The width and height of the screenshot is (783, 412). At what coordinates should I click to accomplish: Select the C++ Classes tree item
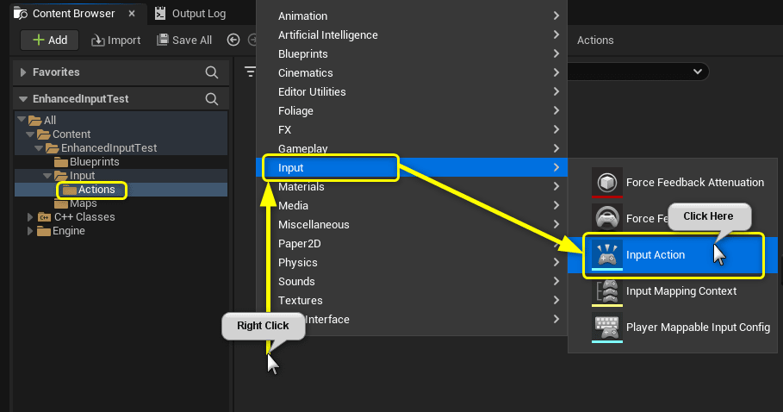pos(121,217)
